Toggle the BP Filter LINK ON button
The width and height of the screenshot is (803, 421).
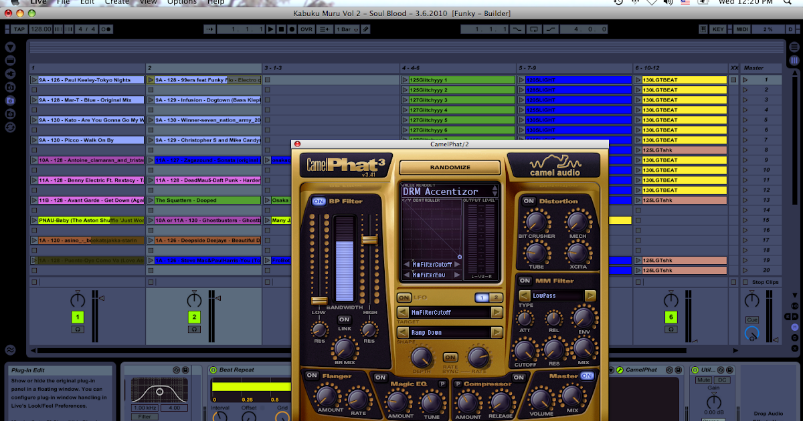pos(344,319)
